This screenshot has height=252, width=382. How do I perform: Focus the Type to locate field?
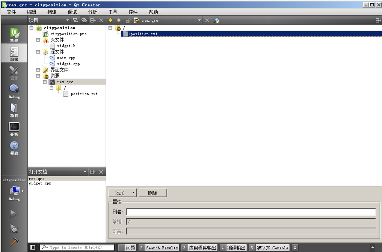[77, 247]
